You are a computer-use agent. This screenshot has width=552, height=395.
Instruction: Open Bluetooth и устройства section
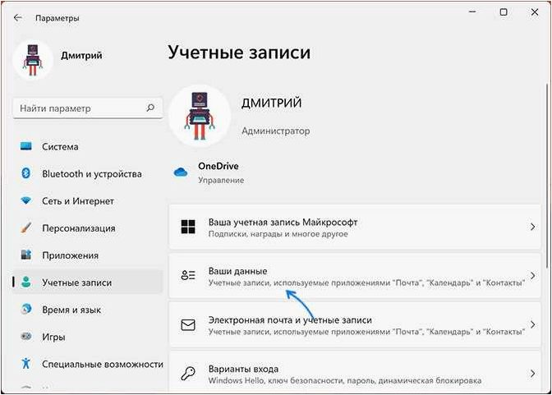pos(88,173)
